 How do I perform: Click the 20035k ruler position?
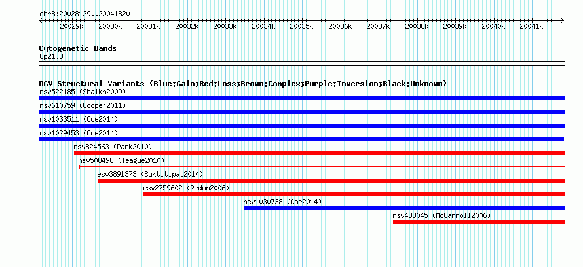click(301, 27)
